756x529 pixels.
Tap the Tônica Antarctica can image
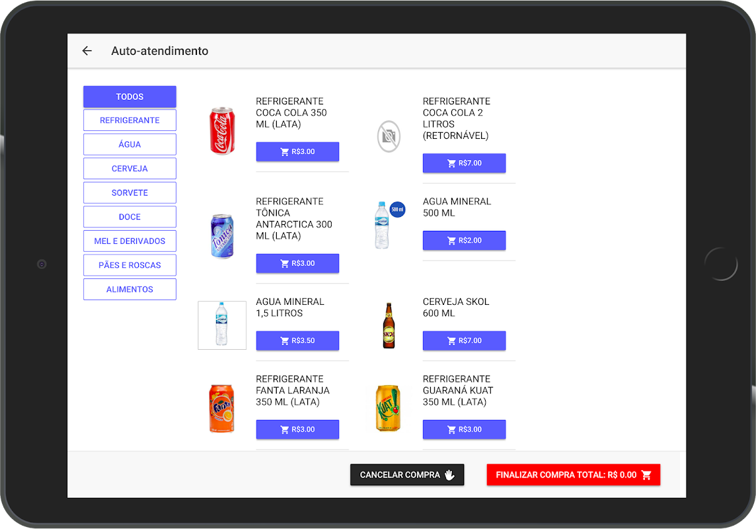pyautogui.click(x=222, y=236)
